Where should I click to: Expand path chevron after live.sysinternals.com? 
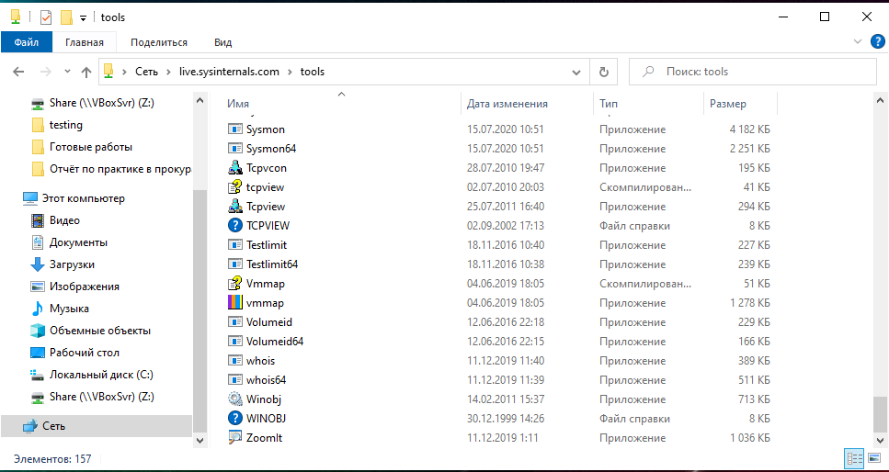click(291, 72)
